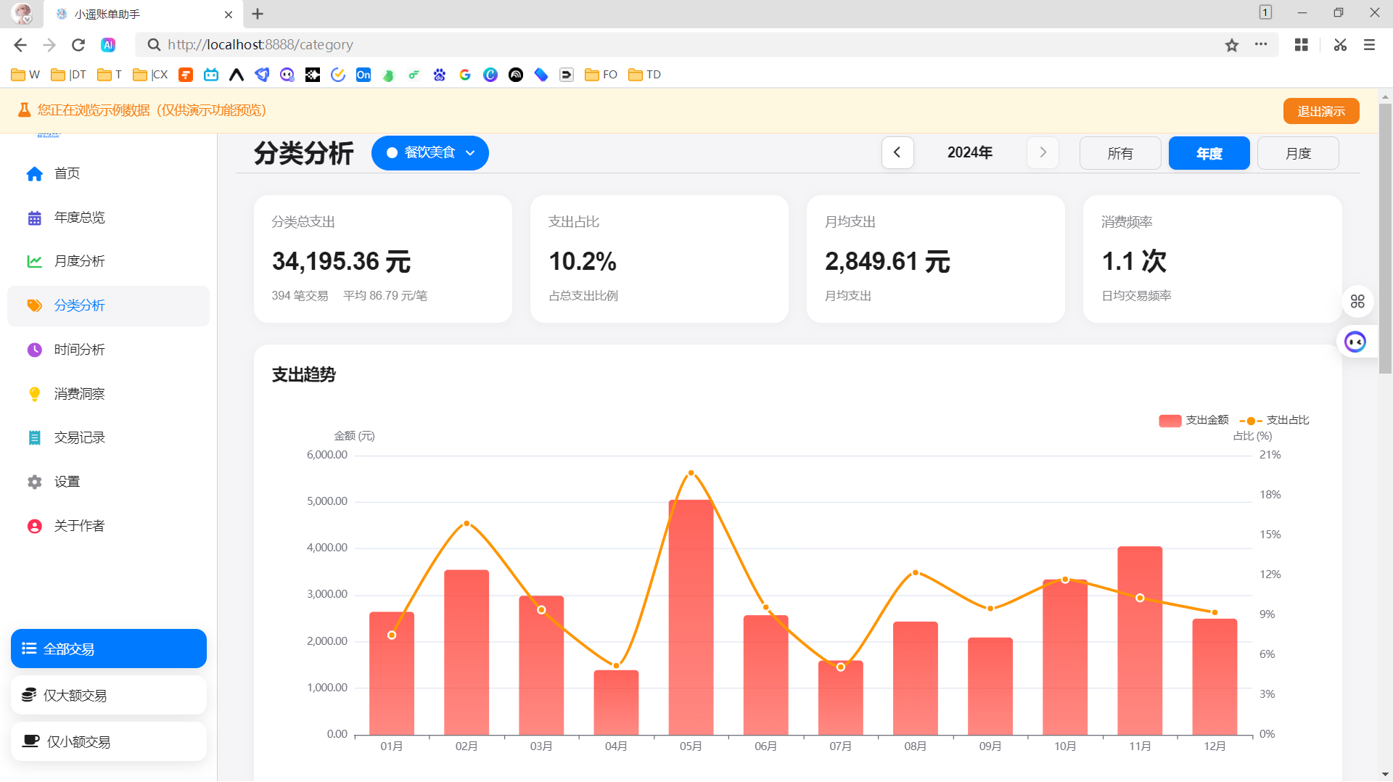Go to 月度分析 monthly analysis
The width and height of the screenshot is (1393, 782).
[x=108, y=261]
